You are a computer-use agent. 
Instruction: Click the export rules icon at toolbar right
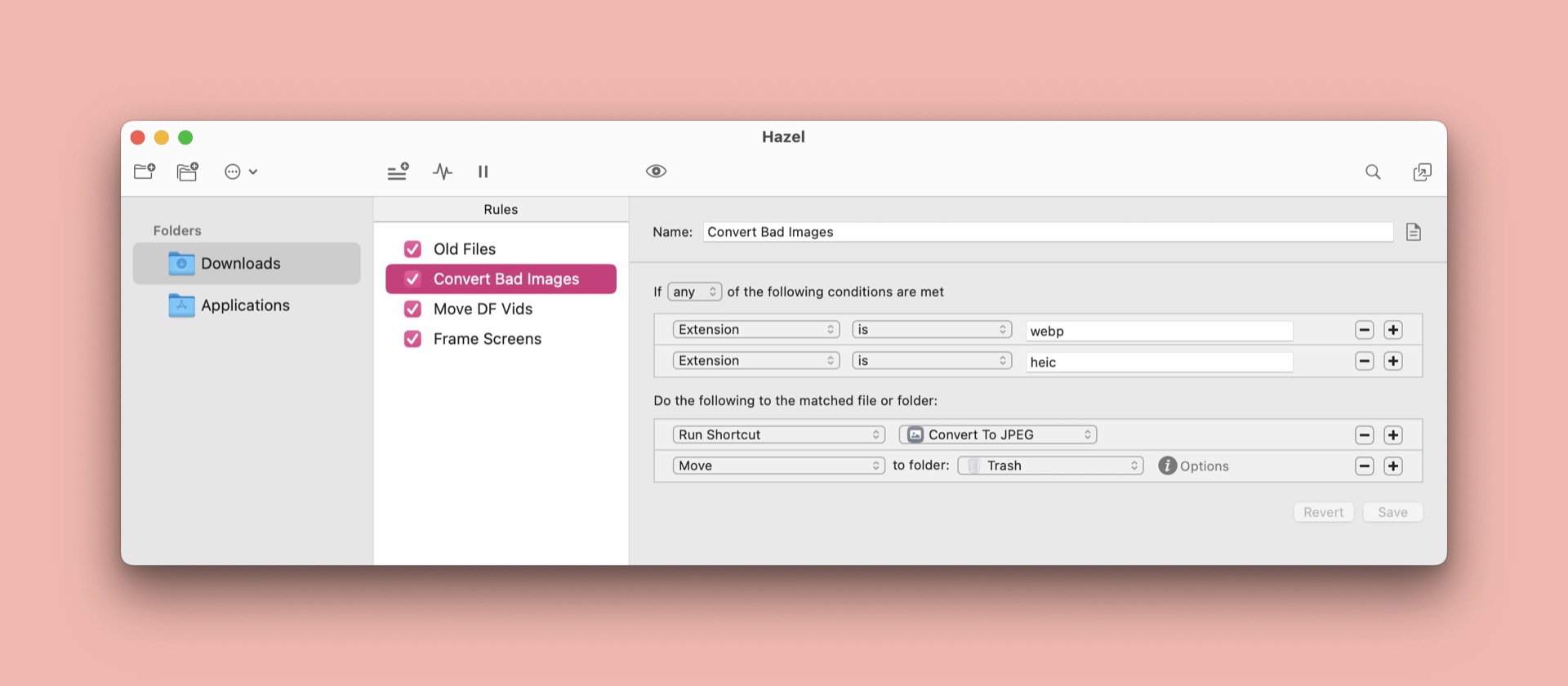click(1423, 171)
